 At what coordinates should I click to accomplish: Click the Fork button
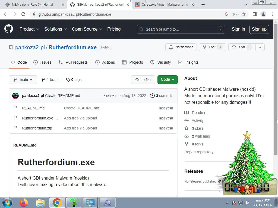tap(212, 47)
